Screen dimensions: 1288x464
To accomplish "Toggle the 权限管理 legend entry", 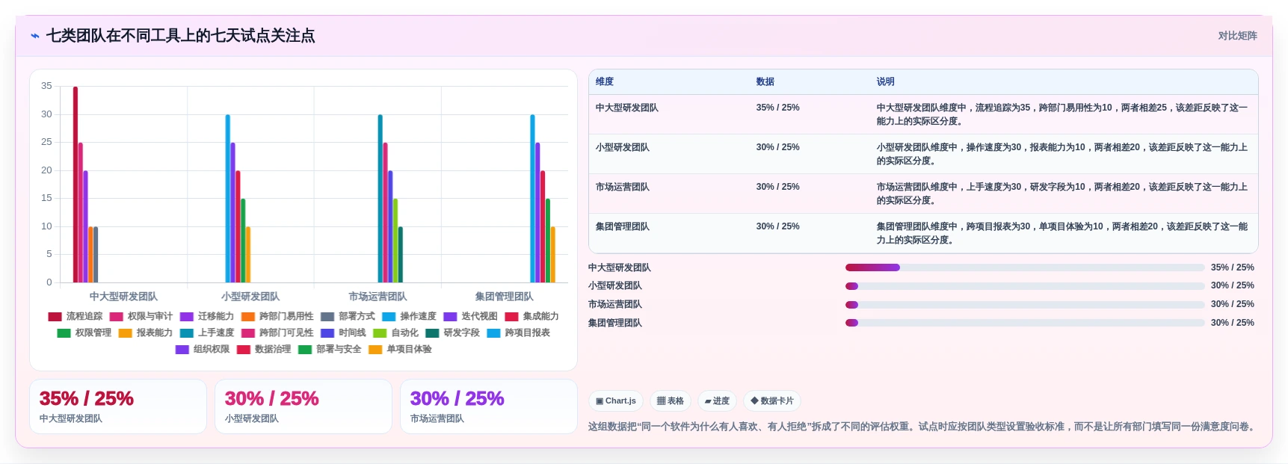I will click(84, 332).
